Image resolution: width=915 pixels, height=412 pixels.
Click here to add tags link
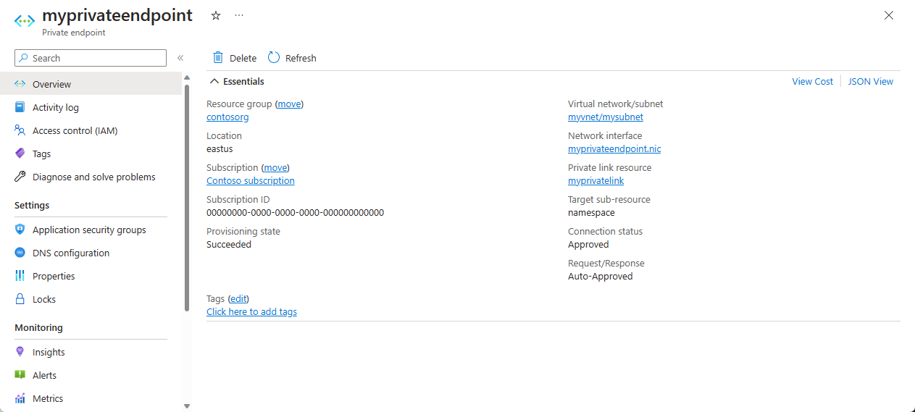click(x=251, y=311)
